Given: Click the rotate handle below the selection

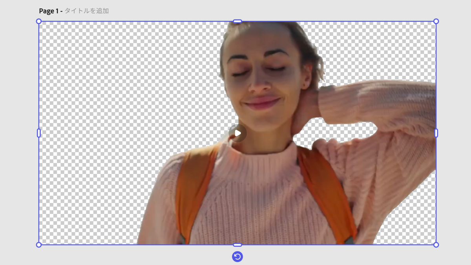Looking at the screenshot, I should coord(237,257).
